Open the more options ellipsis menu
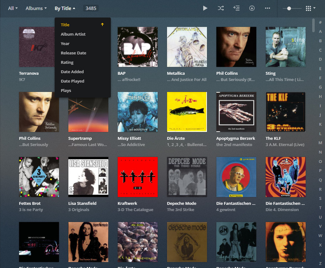This screenshot has height=268, width=325. 267,8
